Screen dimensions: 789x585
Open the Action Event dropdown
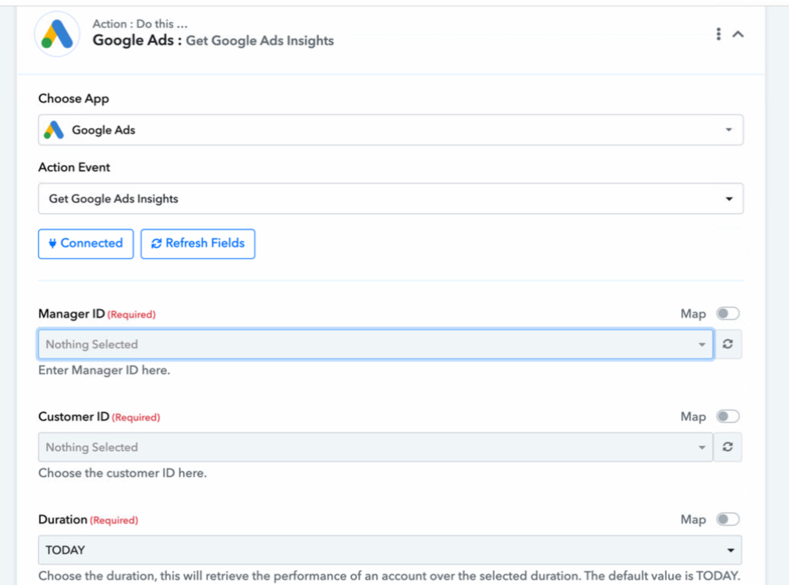click(391, 199)
